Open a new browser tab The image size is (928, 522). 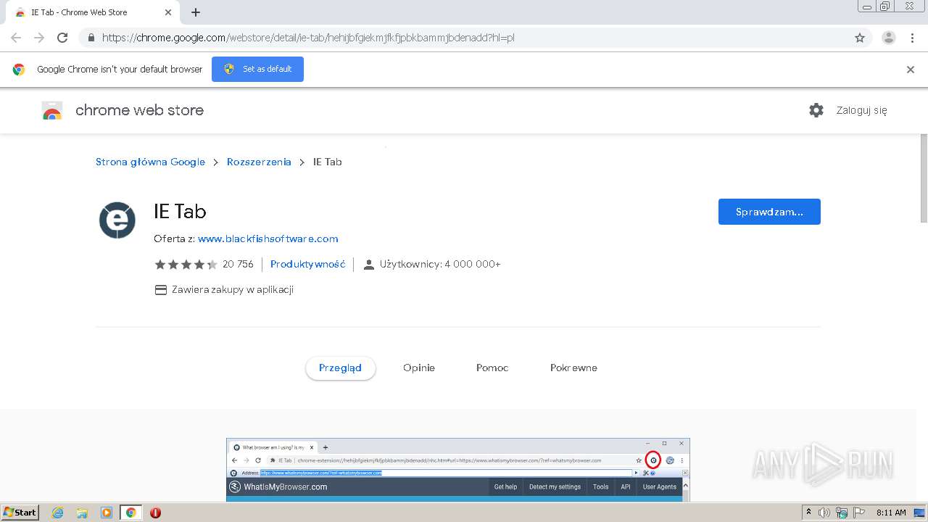click(x=196, y=12)
